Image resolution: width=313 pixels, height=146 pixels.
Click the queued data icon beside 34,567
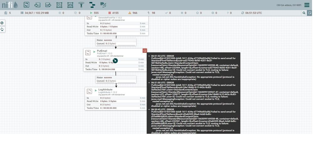[22, 13]
